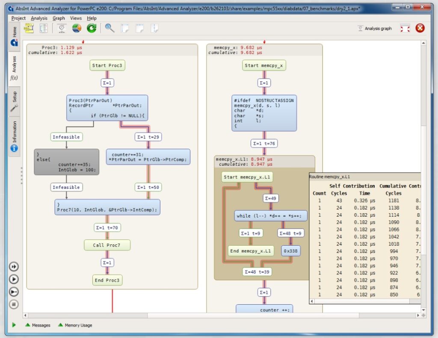The width and height of the screenshot is (438, 338).
Task: Click the vertical split toolbar icon
Action: [154, 28]
